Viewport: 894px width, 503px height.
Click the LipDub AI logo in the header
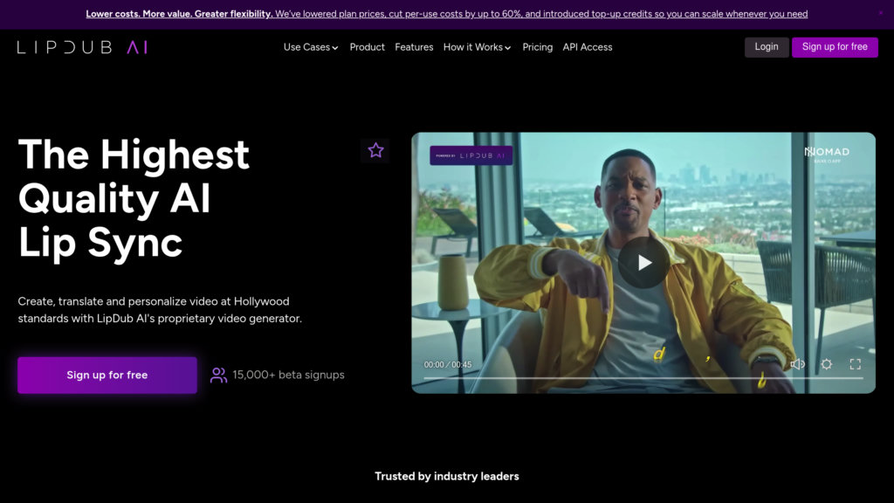click(x=82, y=47)
